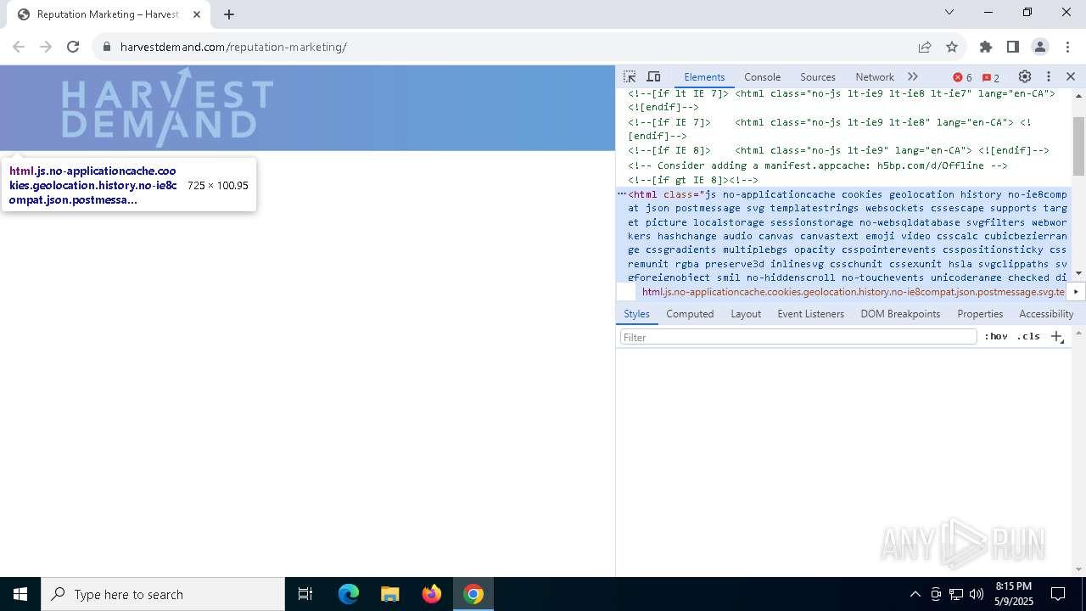Add a new style rule plus icon
Viewport: 1086px width, 611px height.
pyautogui.click(x=1057, y=337)
